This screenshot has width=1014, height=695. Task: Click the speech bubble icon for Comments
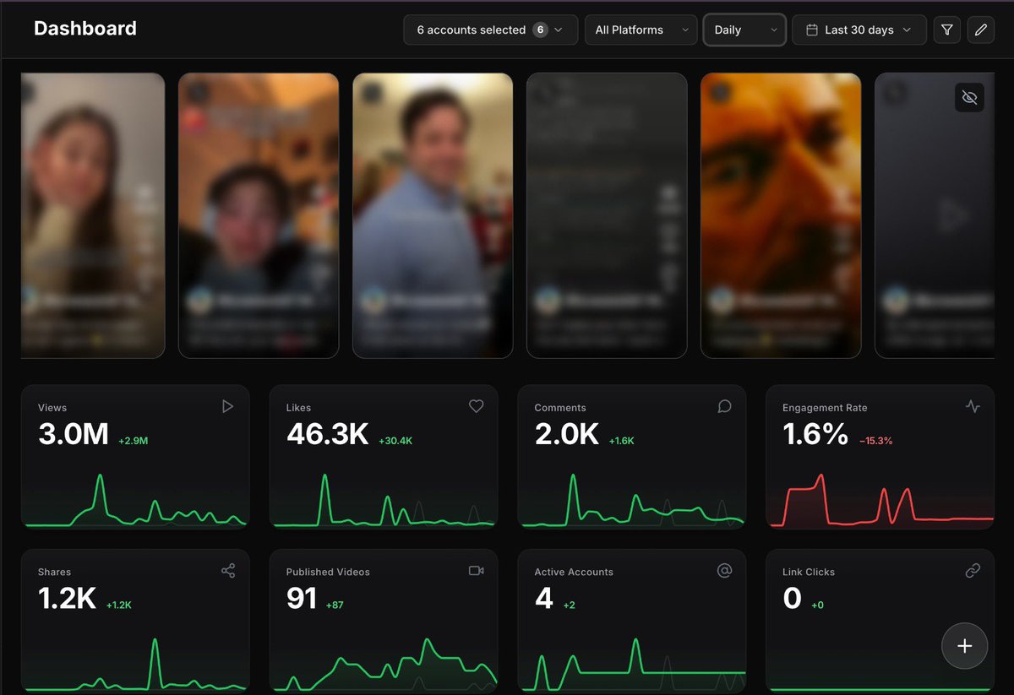(724, 406)
